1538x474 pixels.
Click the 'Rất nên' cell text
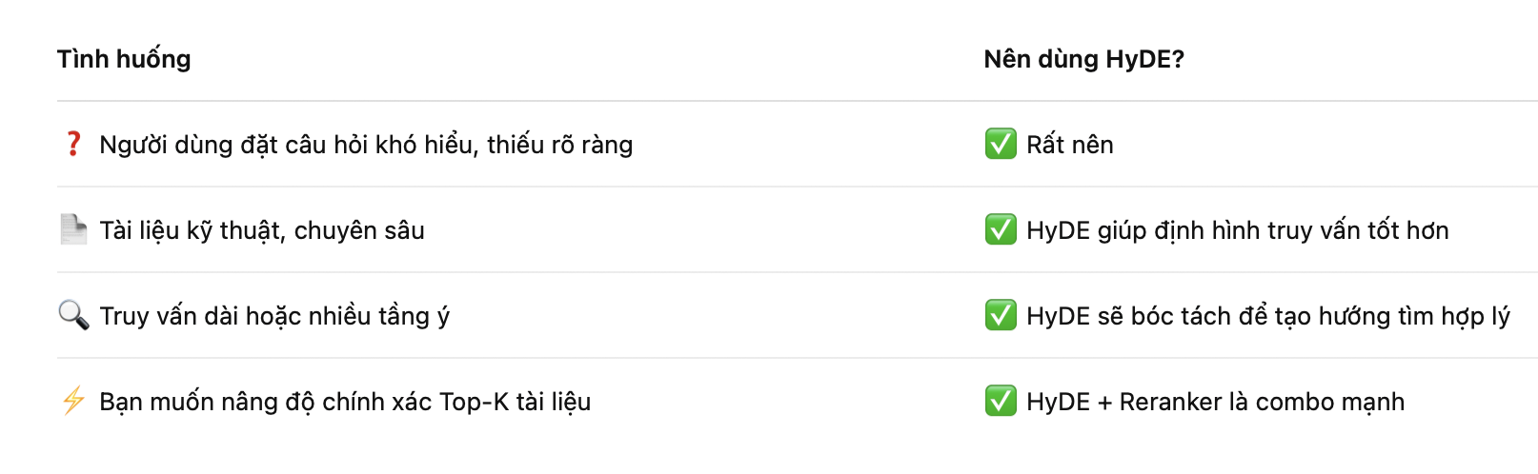[x=1070, y=145]
